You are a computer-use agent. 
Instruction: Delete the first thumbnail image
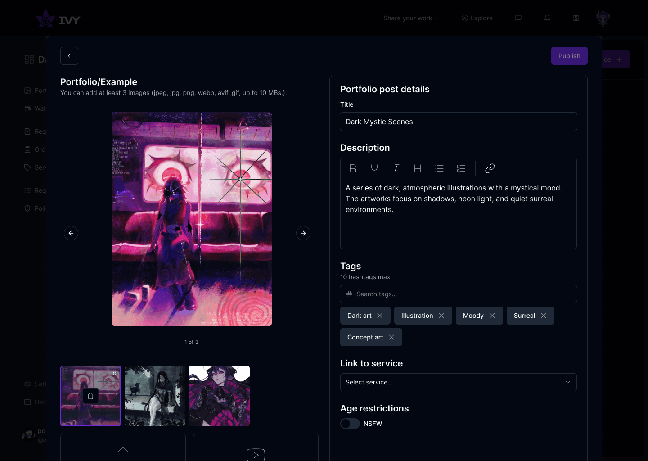click(90, 396)
